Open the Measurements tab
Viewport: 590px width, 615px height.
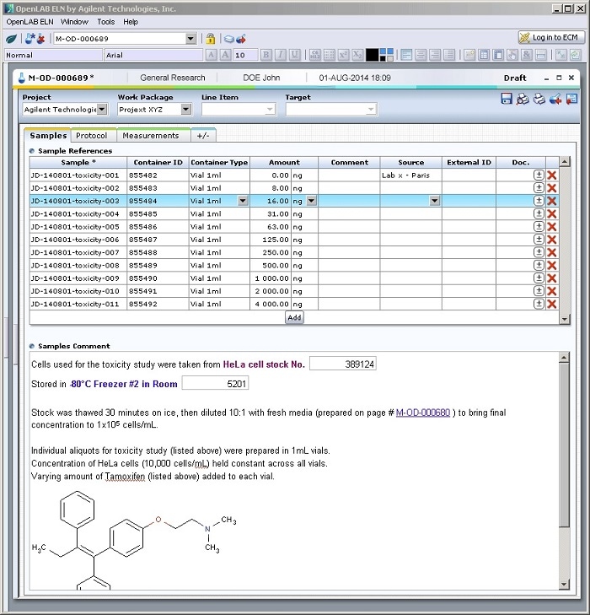click(150, 135)
